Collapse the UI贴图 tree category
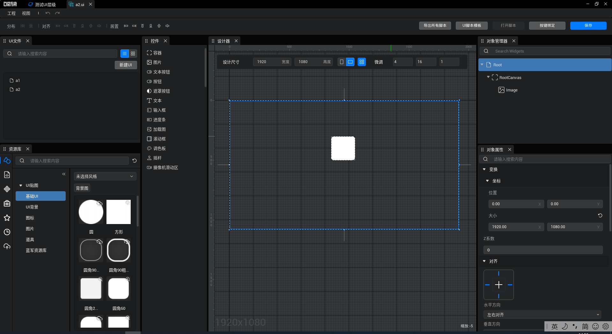The image size is (612, 334). [21, 185]
